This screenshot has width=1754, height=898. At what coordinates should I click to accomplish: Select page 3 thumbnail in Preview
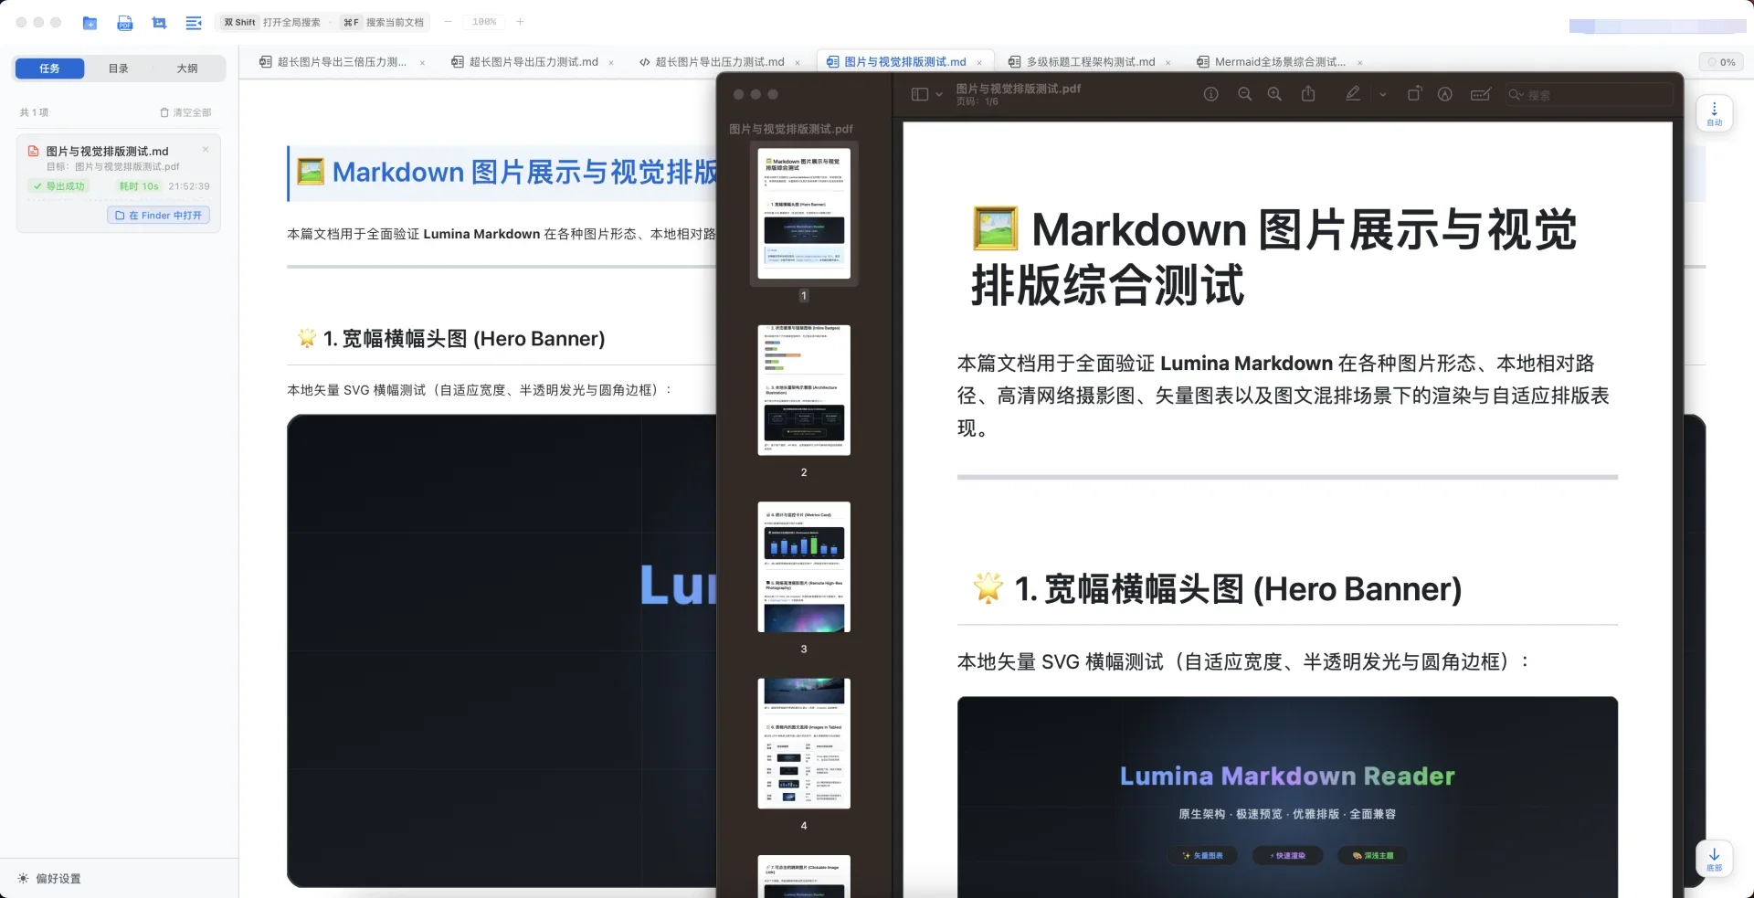[804, 566]
